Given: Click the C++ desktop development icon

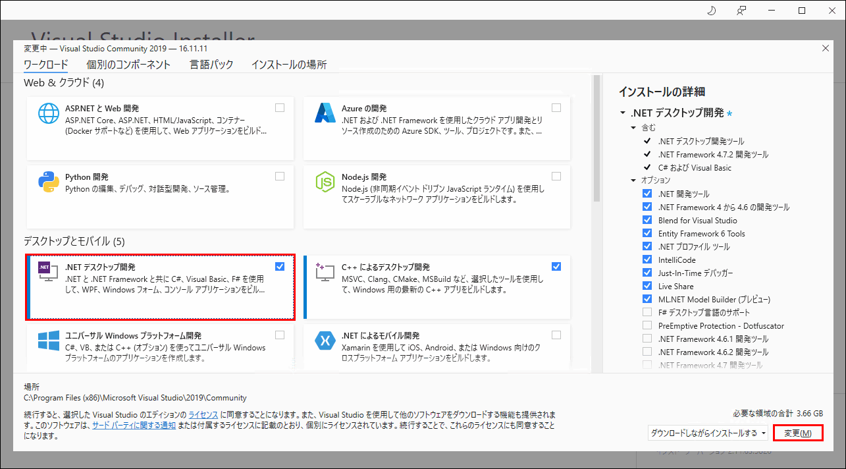Looking at the screenshot, I should pos(325,271).
